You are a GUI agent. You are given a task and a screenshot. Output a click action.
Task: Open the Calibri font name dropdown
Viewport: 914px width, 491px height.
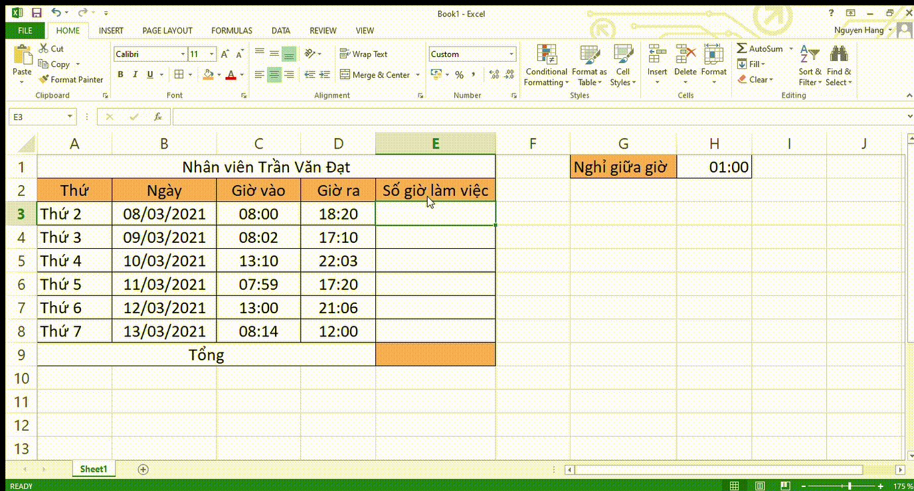183,54
